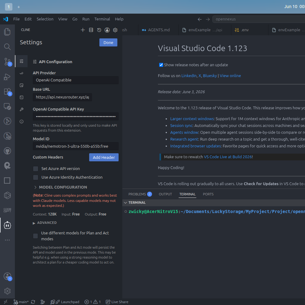The image size is (305, 305).
Task: Open the Search view in activity bar
Action: (x=7, y=47)
